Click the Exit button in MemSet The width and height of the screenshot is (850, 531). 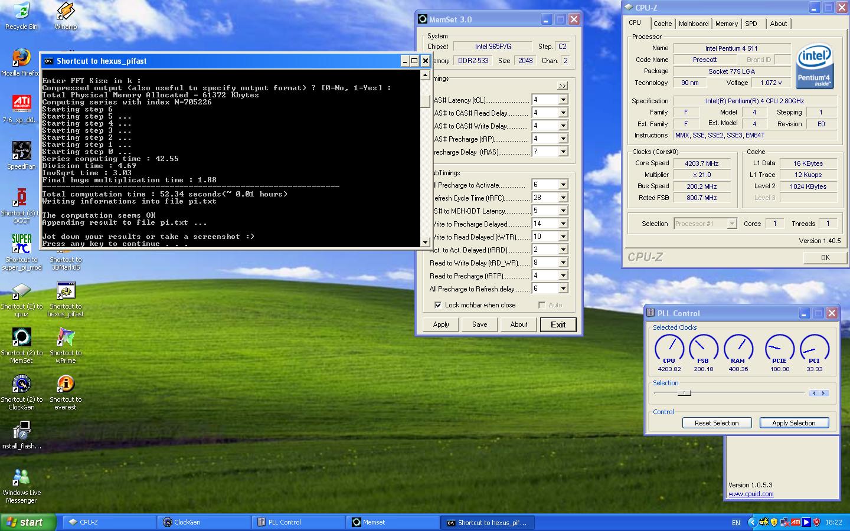click(x=558, y=324)
